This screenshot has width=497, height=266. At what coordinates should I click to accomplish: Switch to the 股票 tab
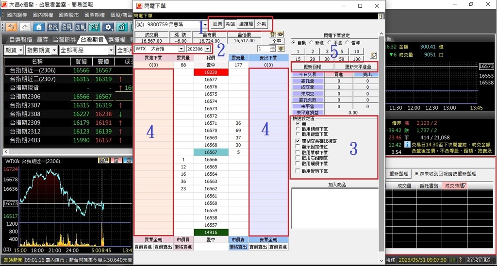(217, 23)
